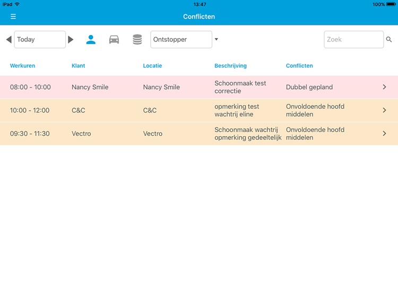The height and width of the screenshot is (298, 398).
Task: Click C&C in Locatie column
Action: 150,110
